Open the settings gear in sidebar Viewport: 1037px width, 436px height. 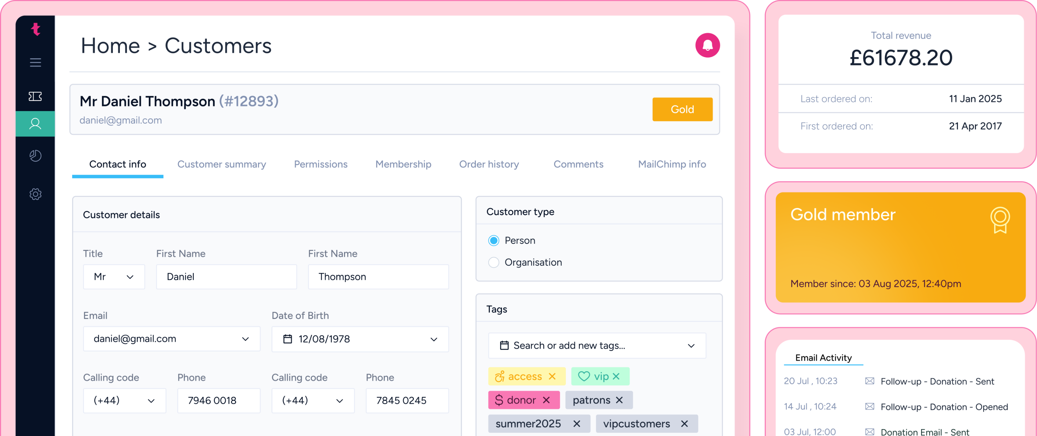click(36, 194)
